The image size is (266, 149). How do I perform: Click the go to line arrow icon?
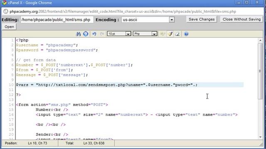point(86,34)
